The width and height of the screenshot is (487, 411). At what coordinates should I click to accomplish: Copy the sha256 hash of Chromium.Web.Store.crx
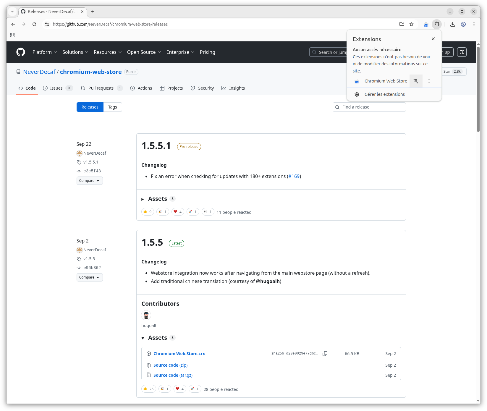(325, 354)
